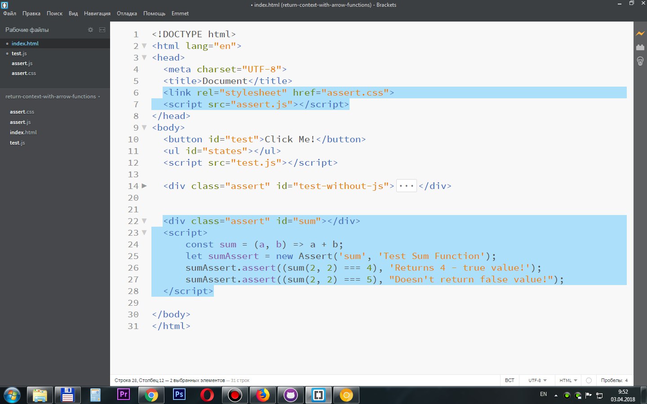Collapse the head block on line 3
Viewport: 647px width, 404px height.
(x=144, y=57)
